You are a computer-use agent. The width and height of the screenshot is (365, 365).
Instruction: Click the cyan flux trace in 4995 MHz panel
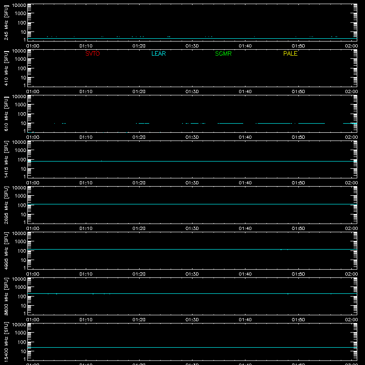coord(192,249)
